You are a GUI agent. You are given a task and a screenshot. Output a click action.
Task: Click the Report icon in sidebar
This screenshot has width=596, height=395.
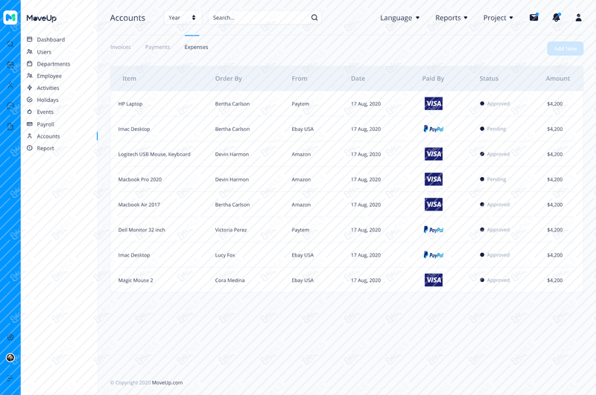pyautogui.click(x=30, y=148)
